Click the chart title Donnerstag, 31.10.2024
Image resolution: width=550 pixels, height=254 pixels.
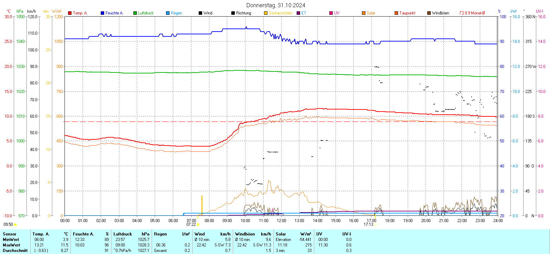coord(276,5)
